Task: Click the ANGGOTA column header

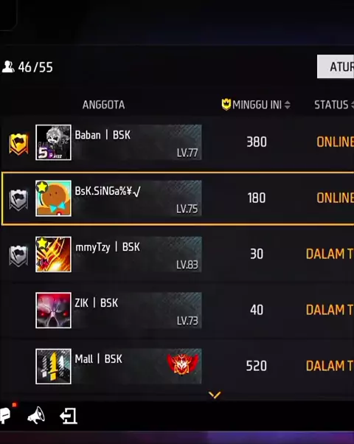Action: click(104, 105)
